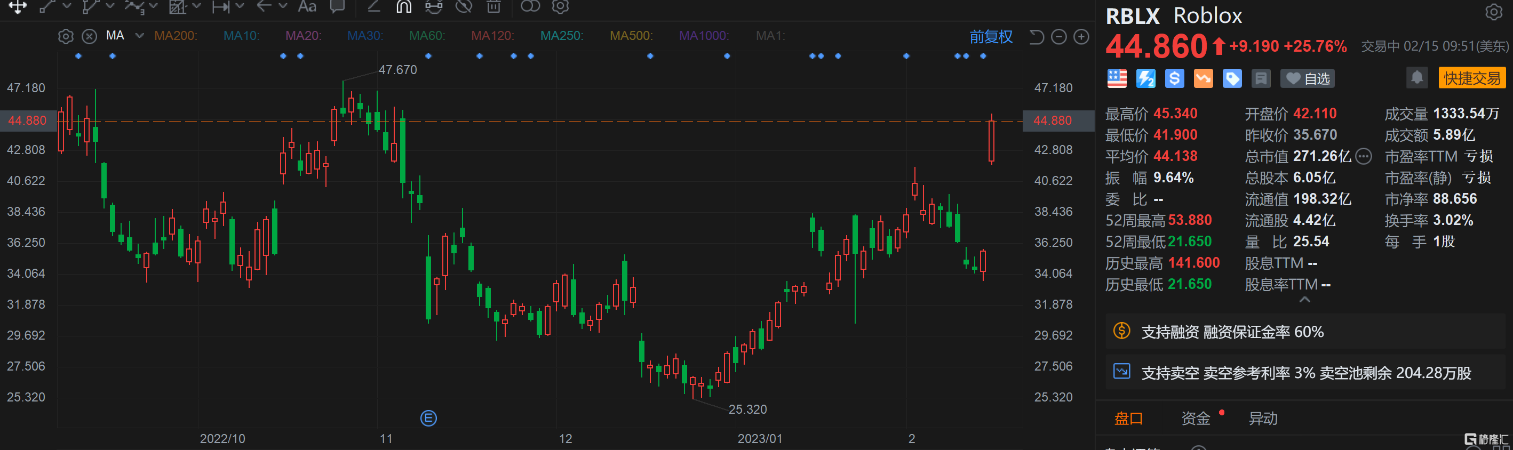The height and width of the screenshot is (450, 1513).
Task: Click the MA200 indicator label
Action: click(176, 36)
